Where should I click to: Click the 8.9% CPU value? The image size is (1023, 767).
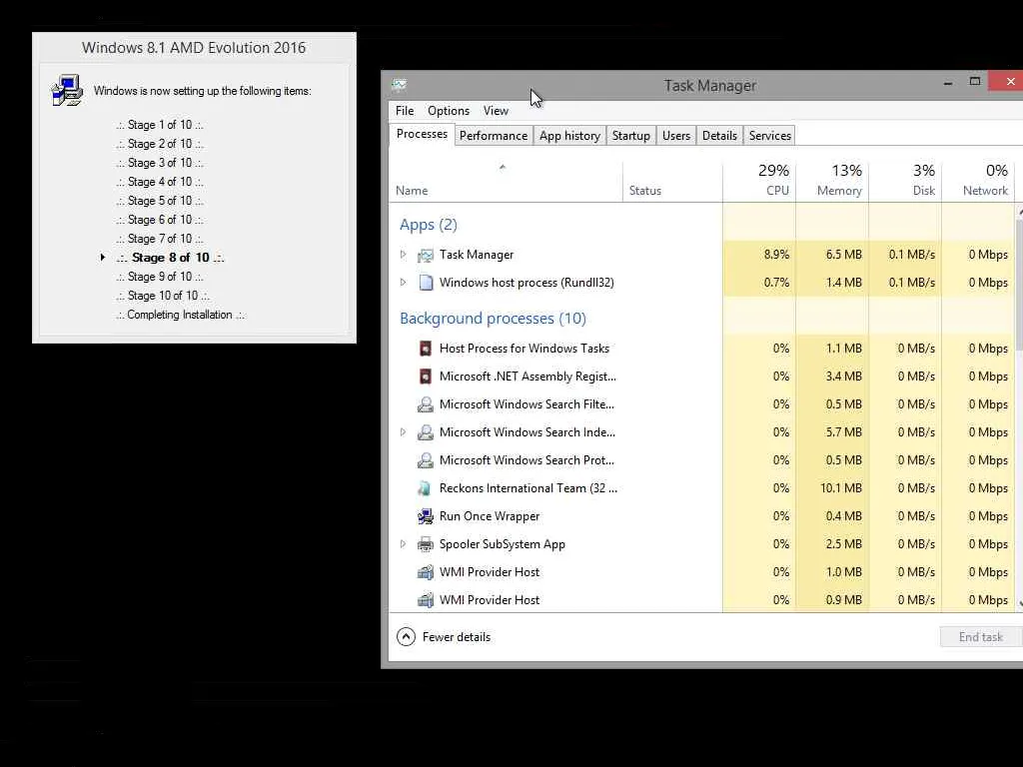[x=776, y=255]
